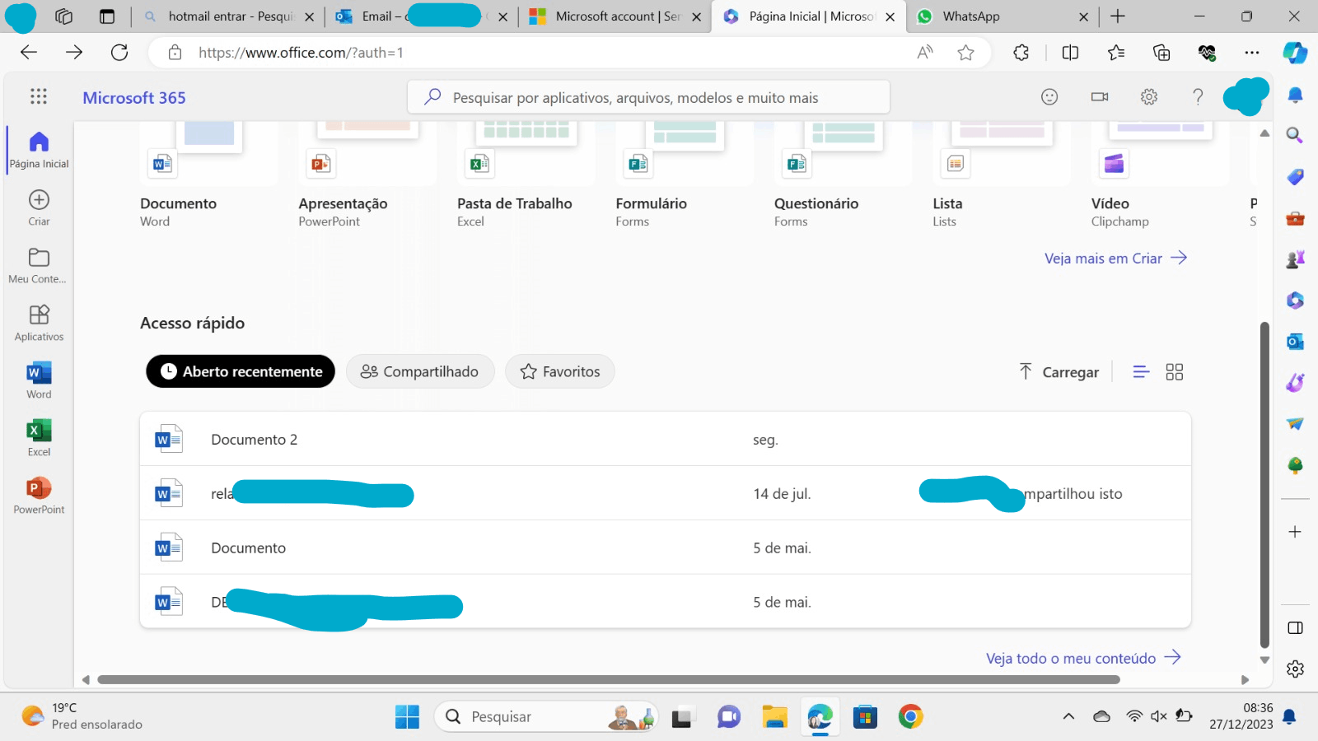
Task: Open Meu Conteúdo folder in the left rail
Action: pos(39,265)
